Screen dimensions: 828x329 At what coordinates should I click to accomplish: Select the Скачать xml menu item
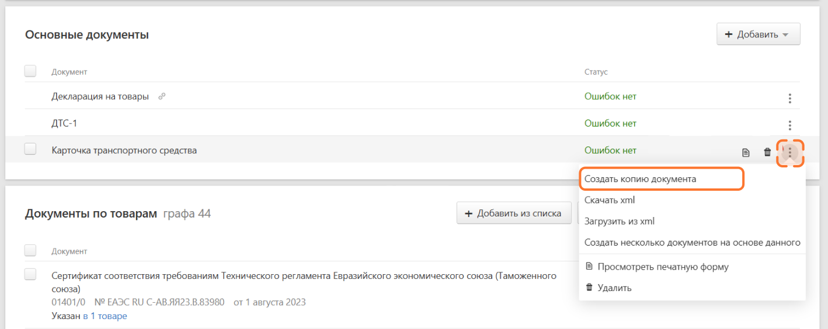click(x=610, y=200)
